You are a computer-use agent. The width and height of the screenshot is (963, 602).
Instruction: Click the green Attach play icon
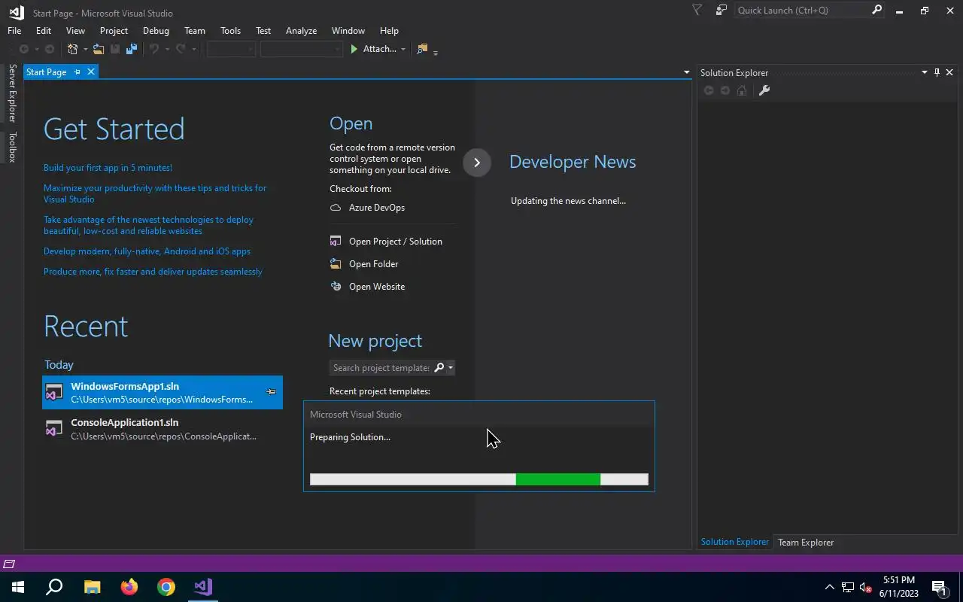point(354,49)
